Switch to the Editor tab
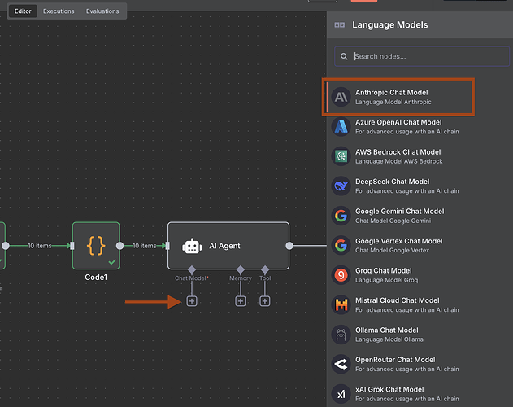The width and height of the screenshot is (513, 407). tap(23, 11)
